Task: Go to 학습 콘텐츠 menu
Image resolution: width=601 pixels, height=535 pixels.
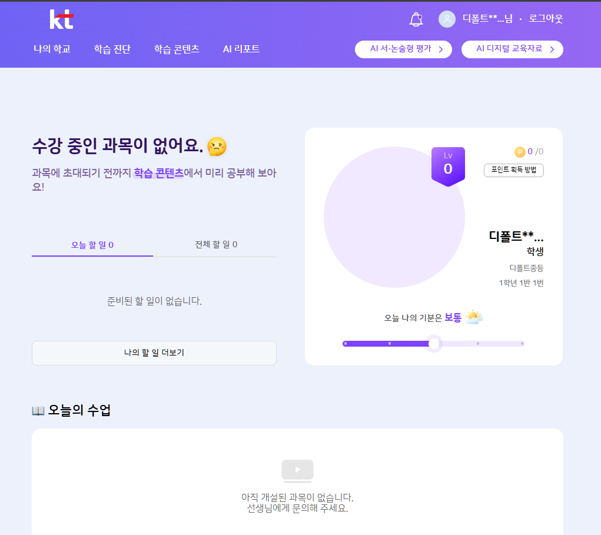Action: tap(177, 49)
